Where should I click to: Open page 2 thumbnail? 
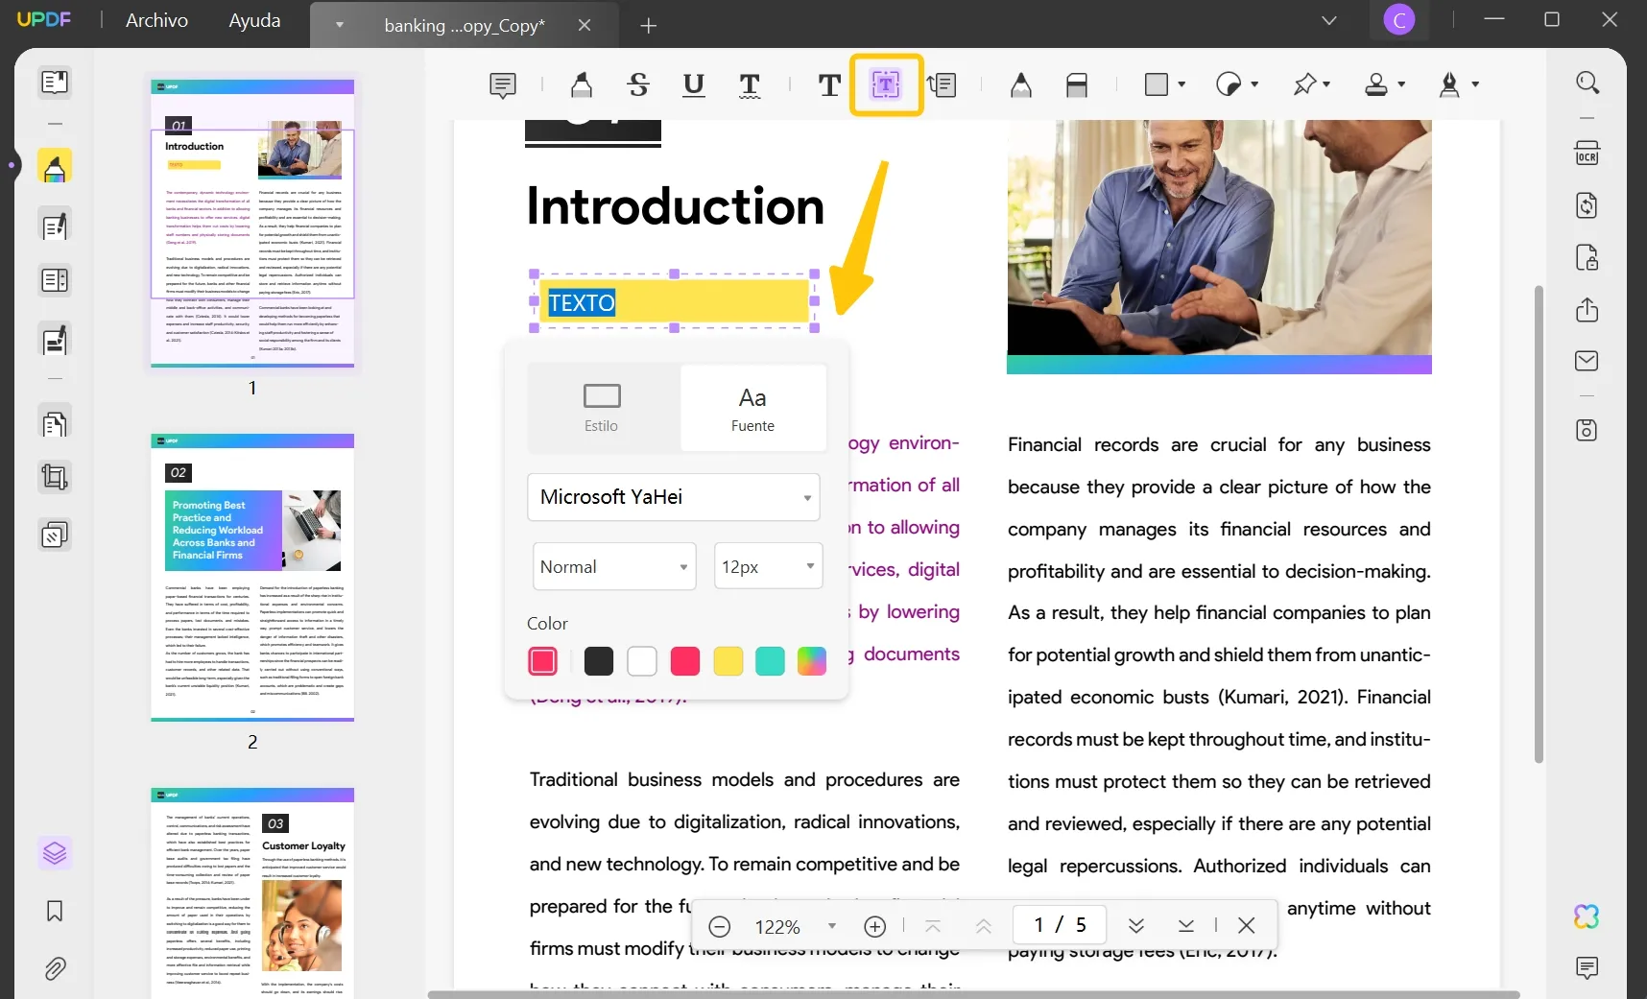[252, 577]
